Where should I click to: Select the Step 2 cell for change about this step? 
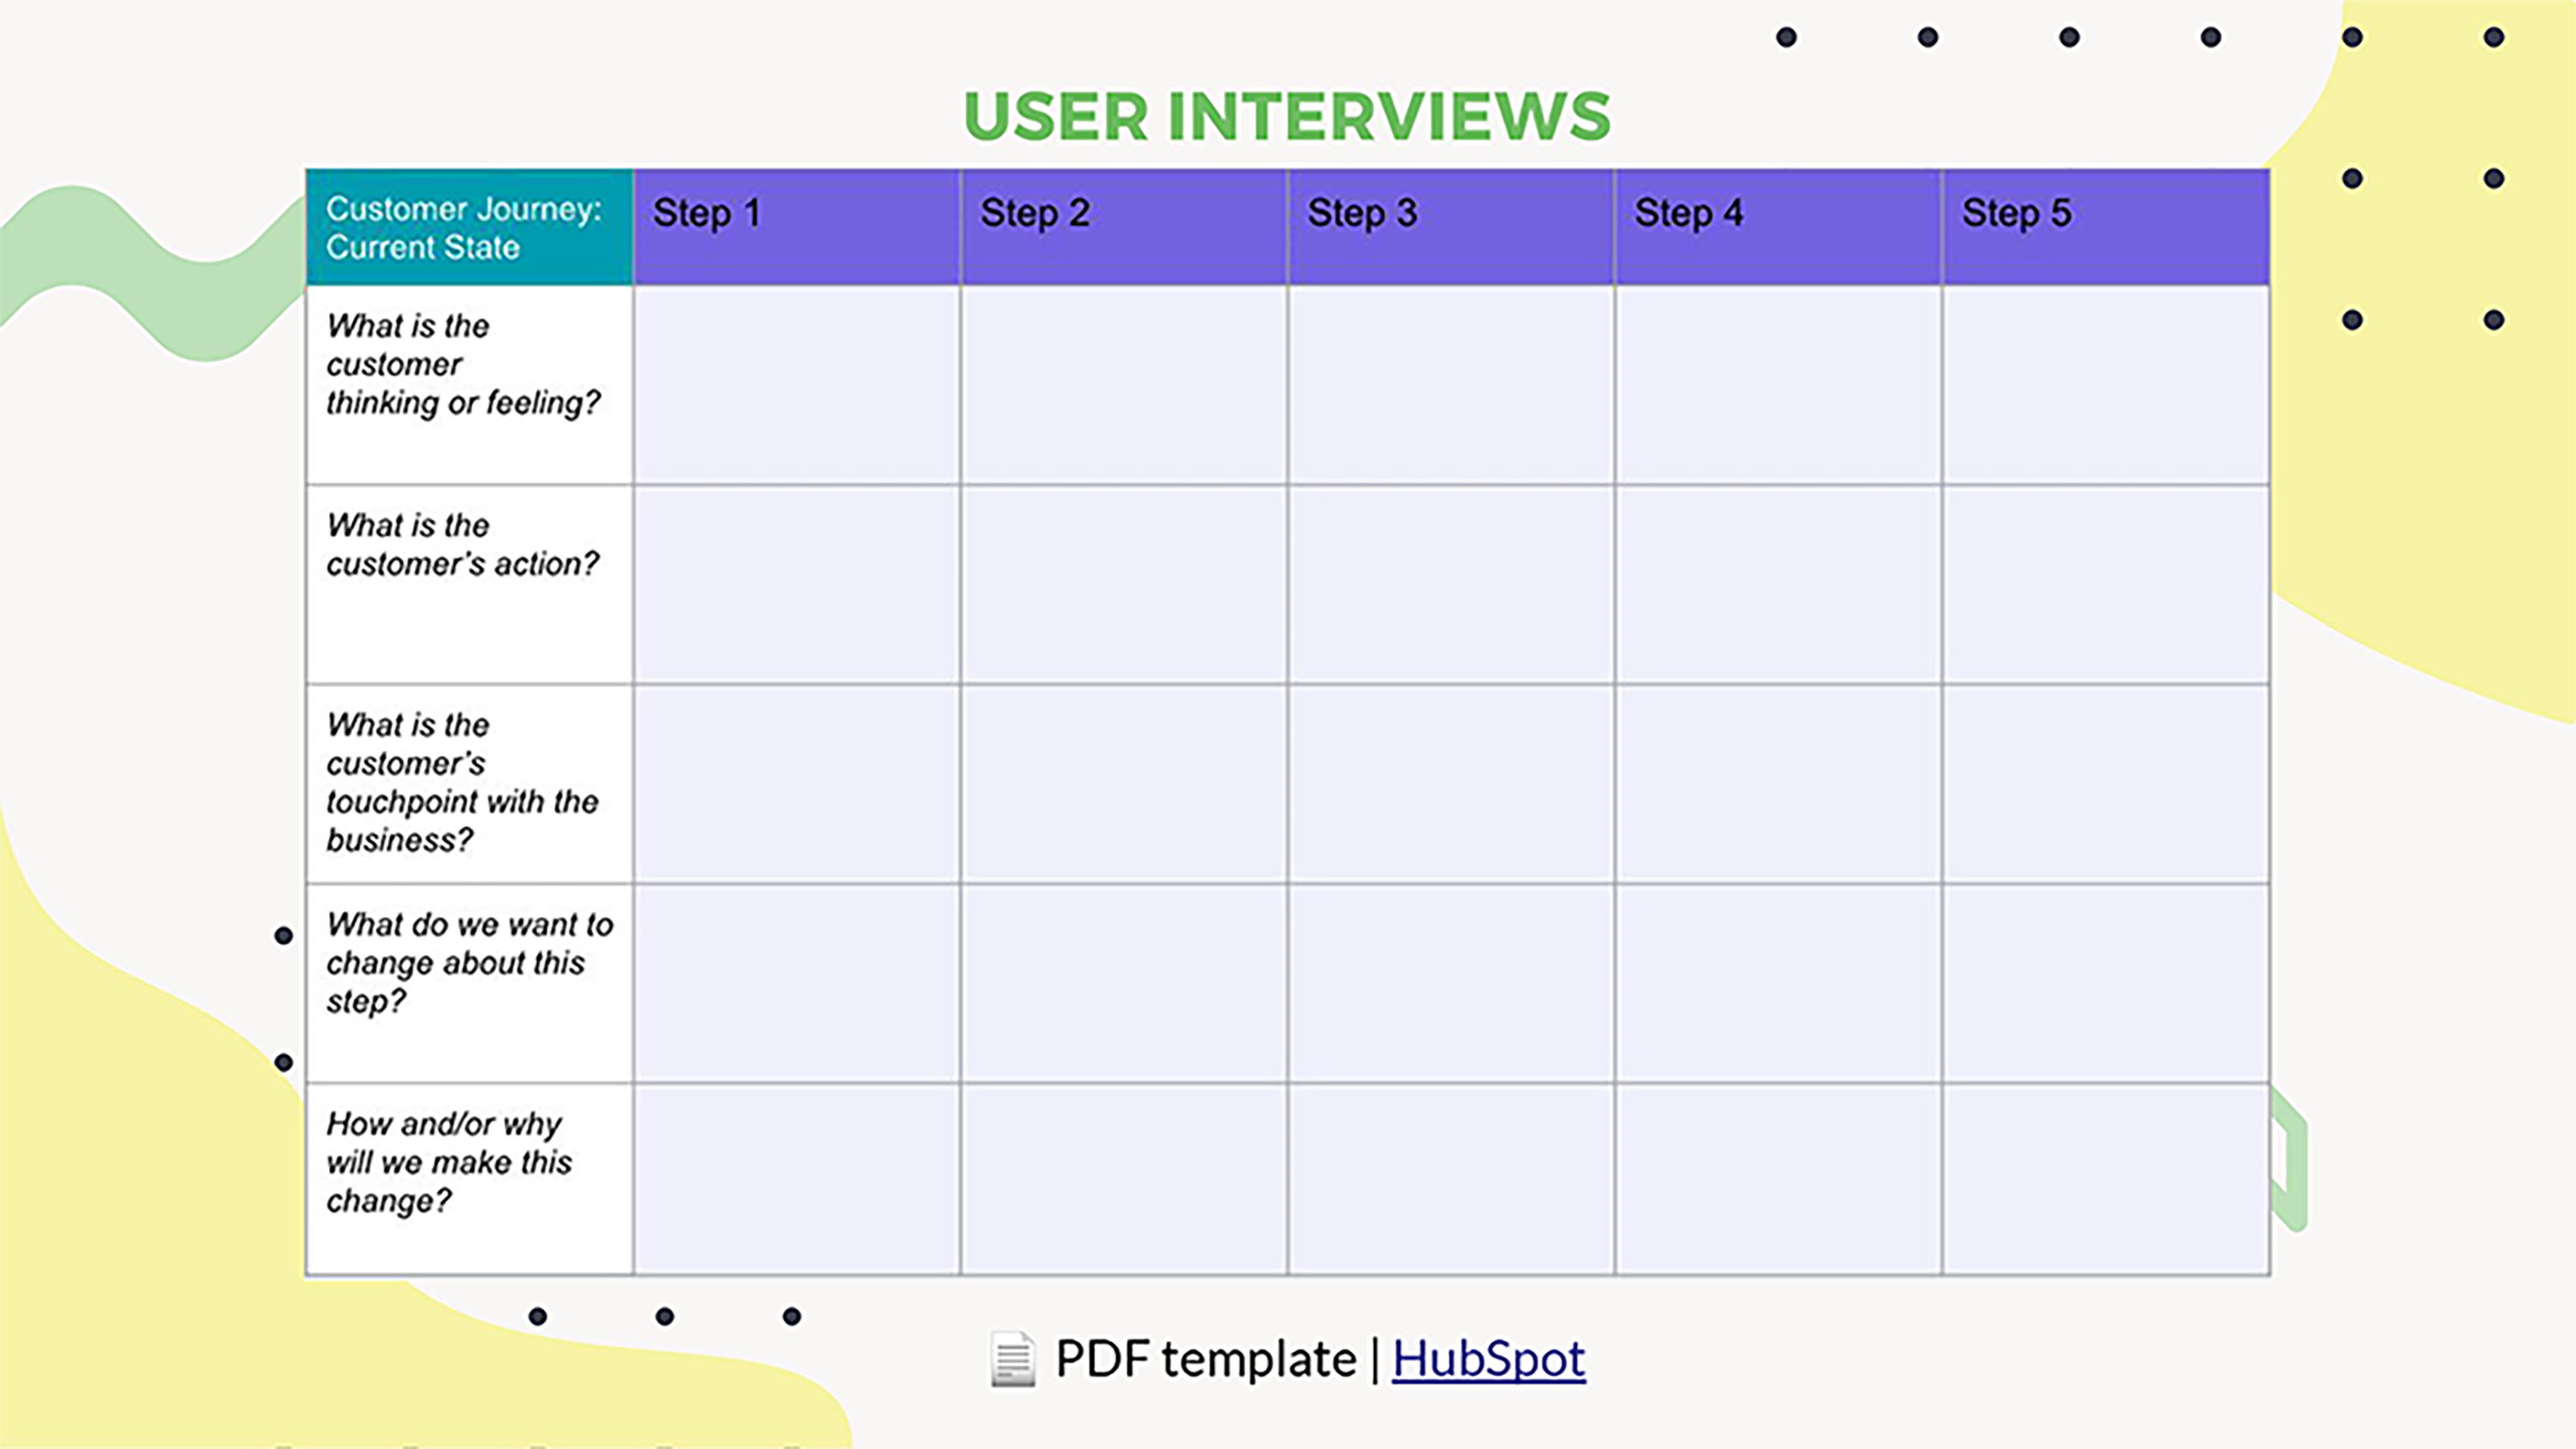coord(1123,982)
